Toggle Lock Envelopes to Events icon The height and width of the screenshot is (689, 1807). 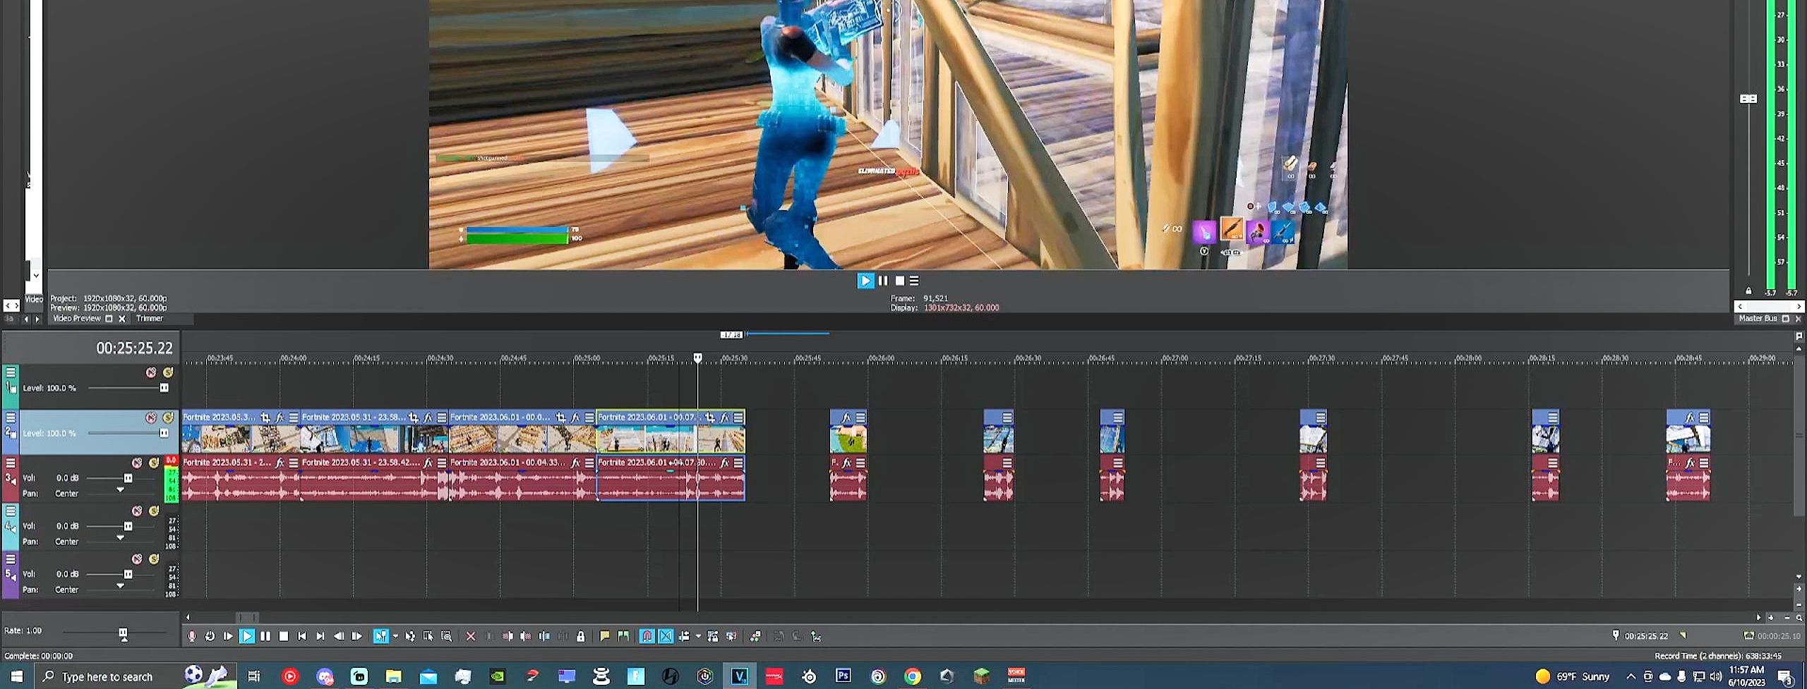tap(713, 636)
